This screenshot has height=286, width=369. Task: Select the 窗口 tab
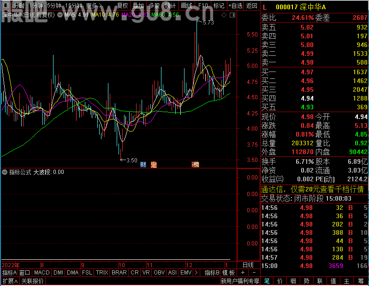25,273
